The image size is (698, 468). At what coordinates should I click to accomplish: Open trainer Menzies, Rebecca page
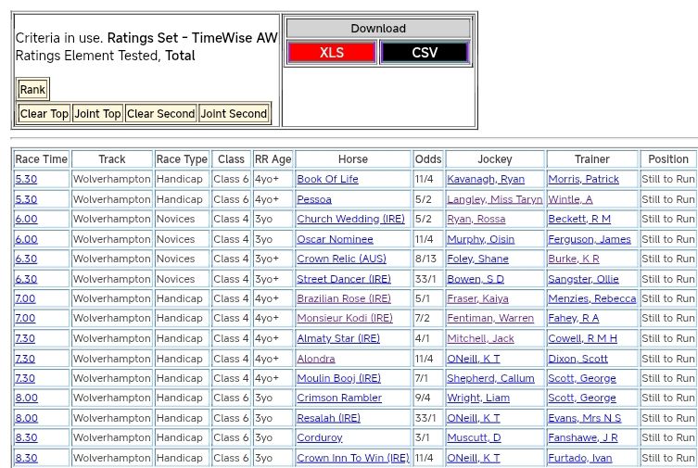pyautogui.click(x=591, y=298)
